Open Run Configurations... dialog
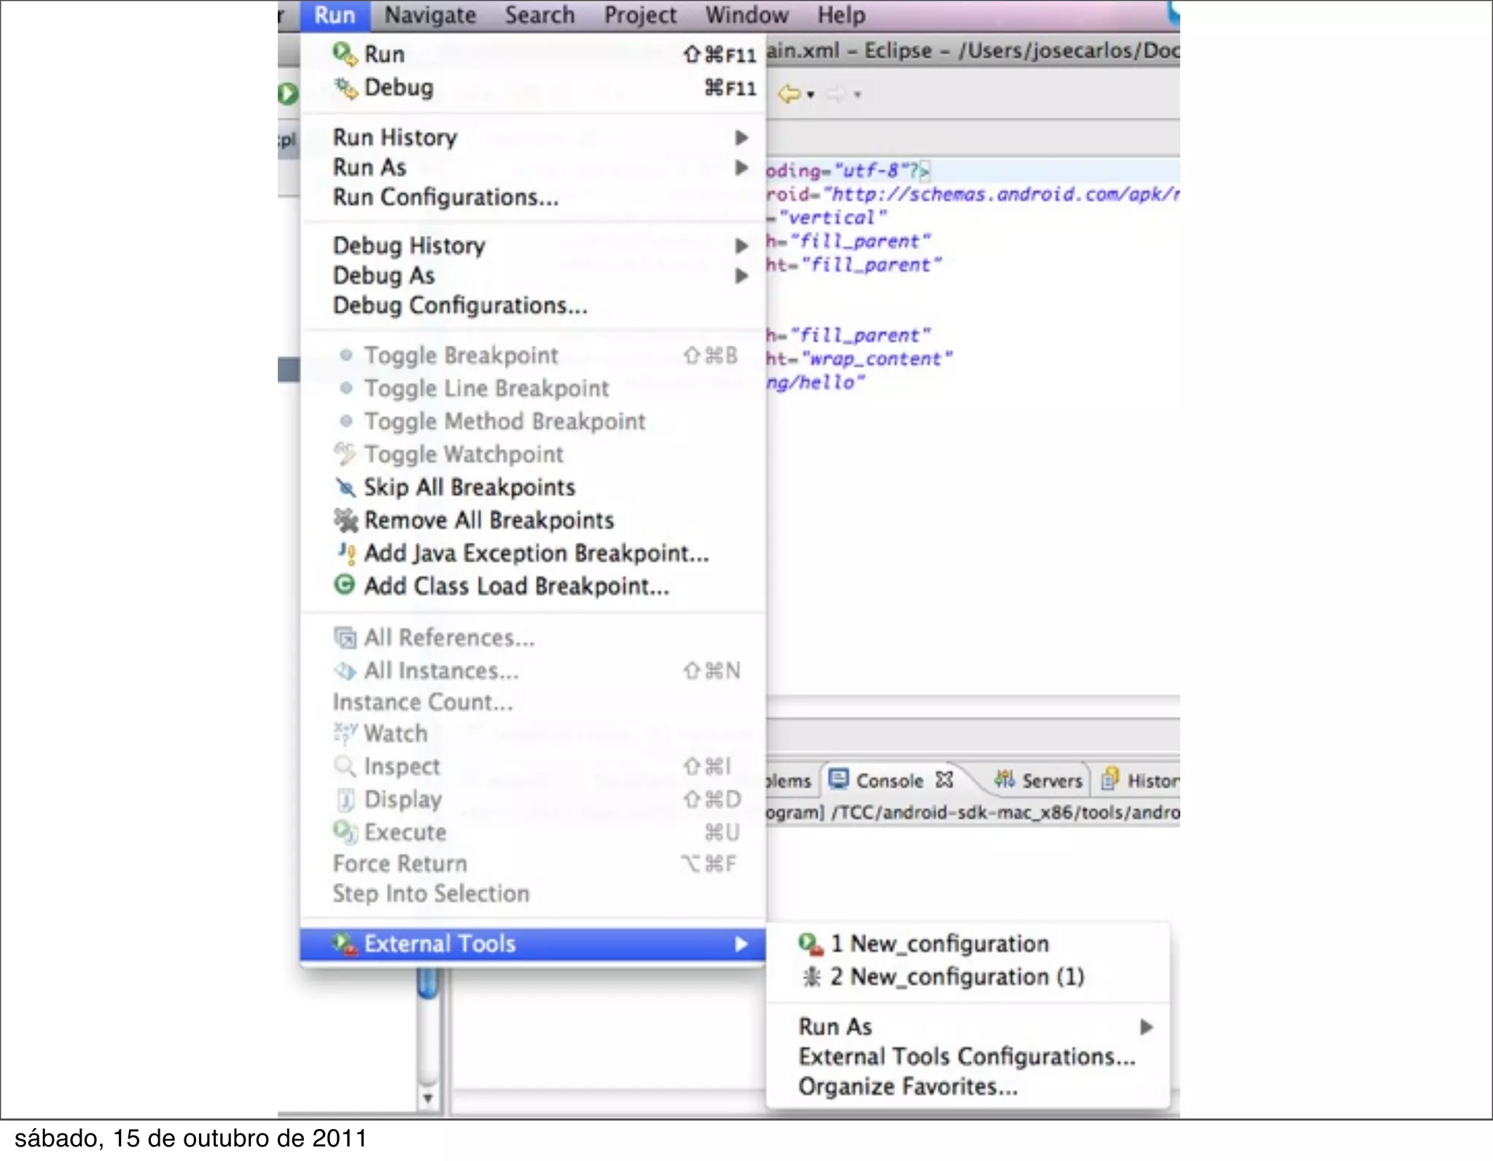This screenshot has height=1161, width=1493. click(x=445, y=197)
